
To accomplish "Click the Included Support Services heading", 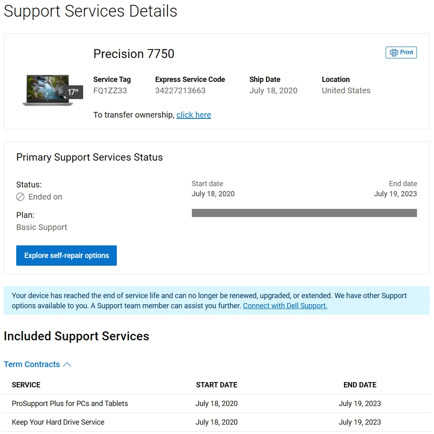I will click(x=76, y=336).
